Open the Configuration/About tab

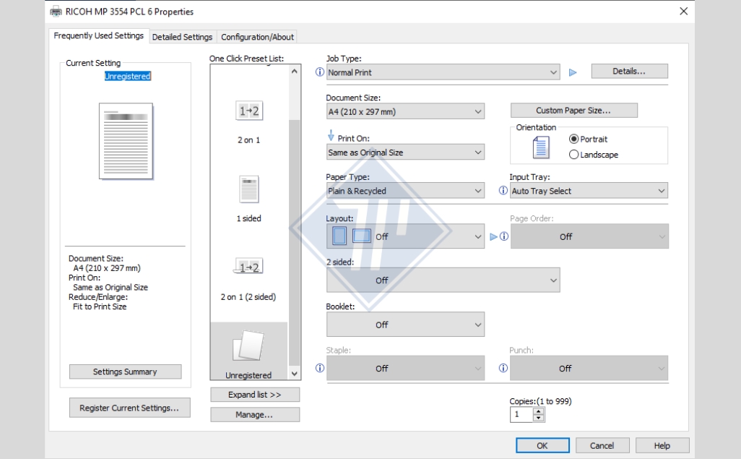(x=257, y=37)
